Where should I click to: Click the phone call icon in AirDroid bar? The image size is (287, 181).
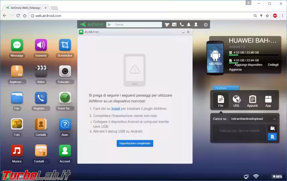[182, 24]
